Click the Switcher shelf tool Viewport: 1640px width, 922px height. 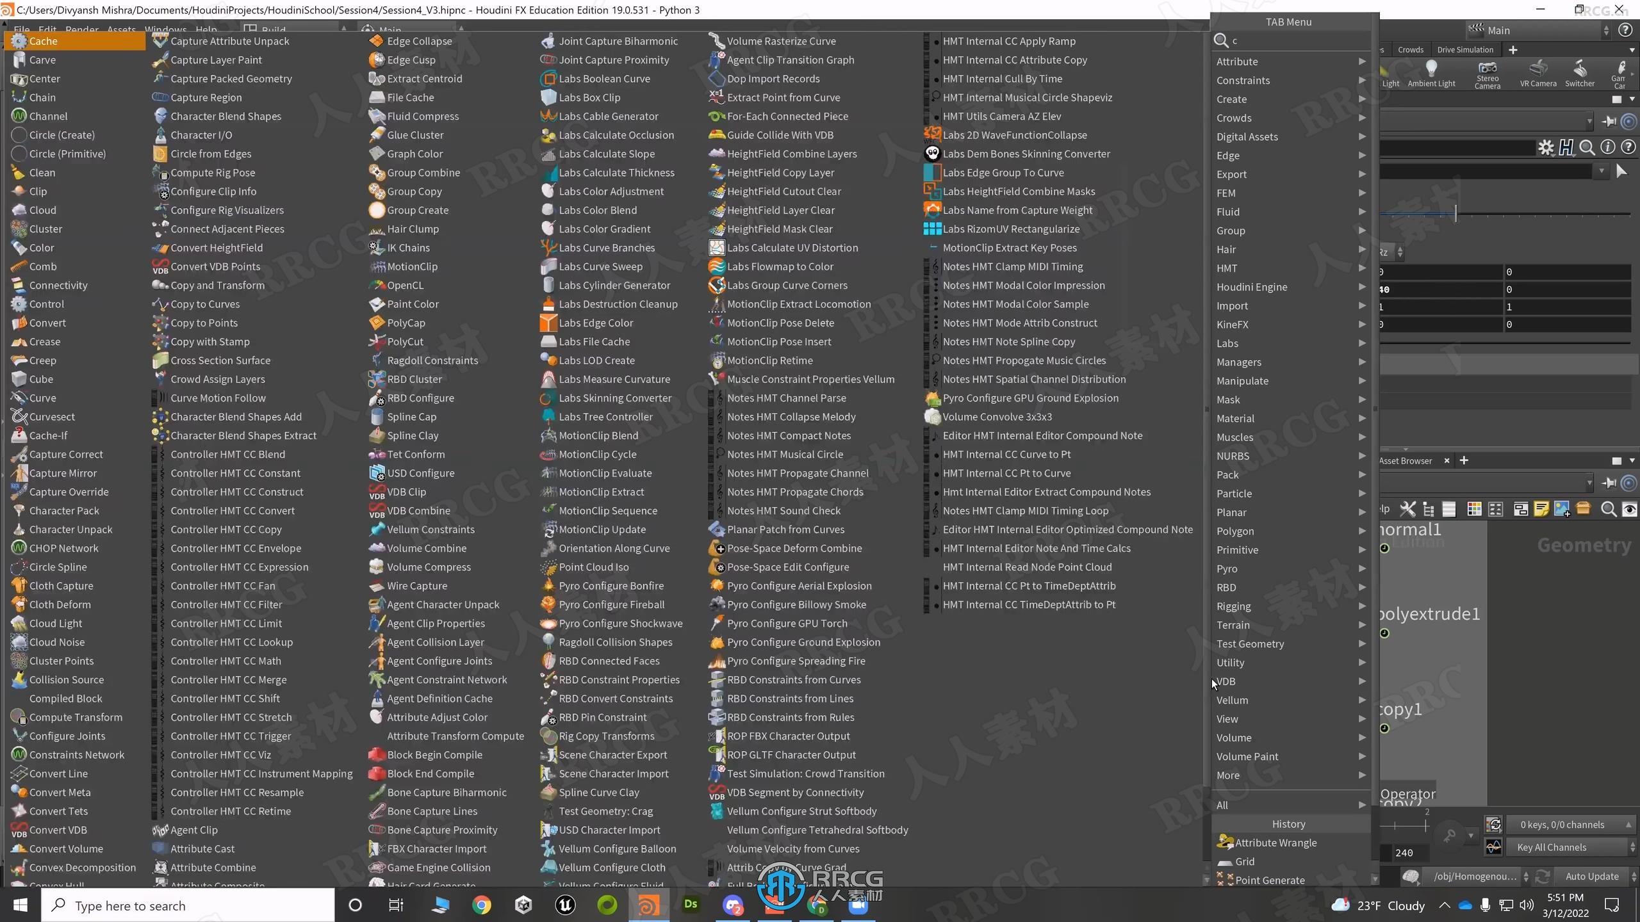[1580, 74]
